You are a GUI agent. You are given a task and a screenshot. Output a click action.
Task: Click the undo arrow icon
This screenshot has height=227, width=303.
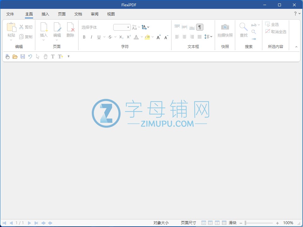pos(30,57)
